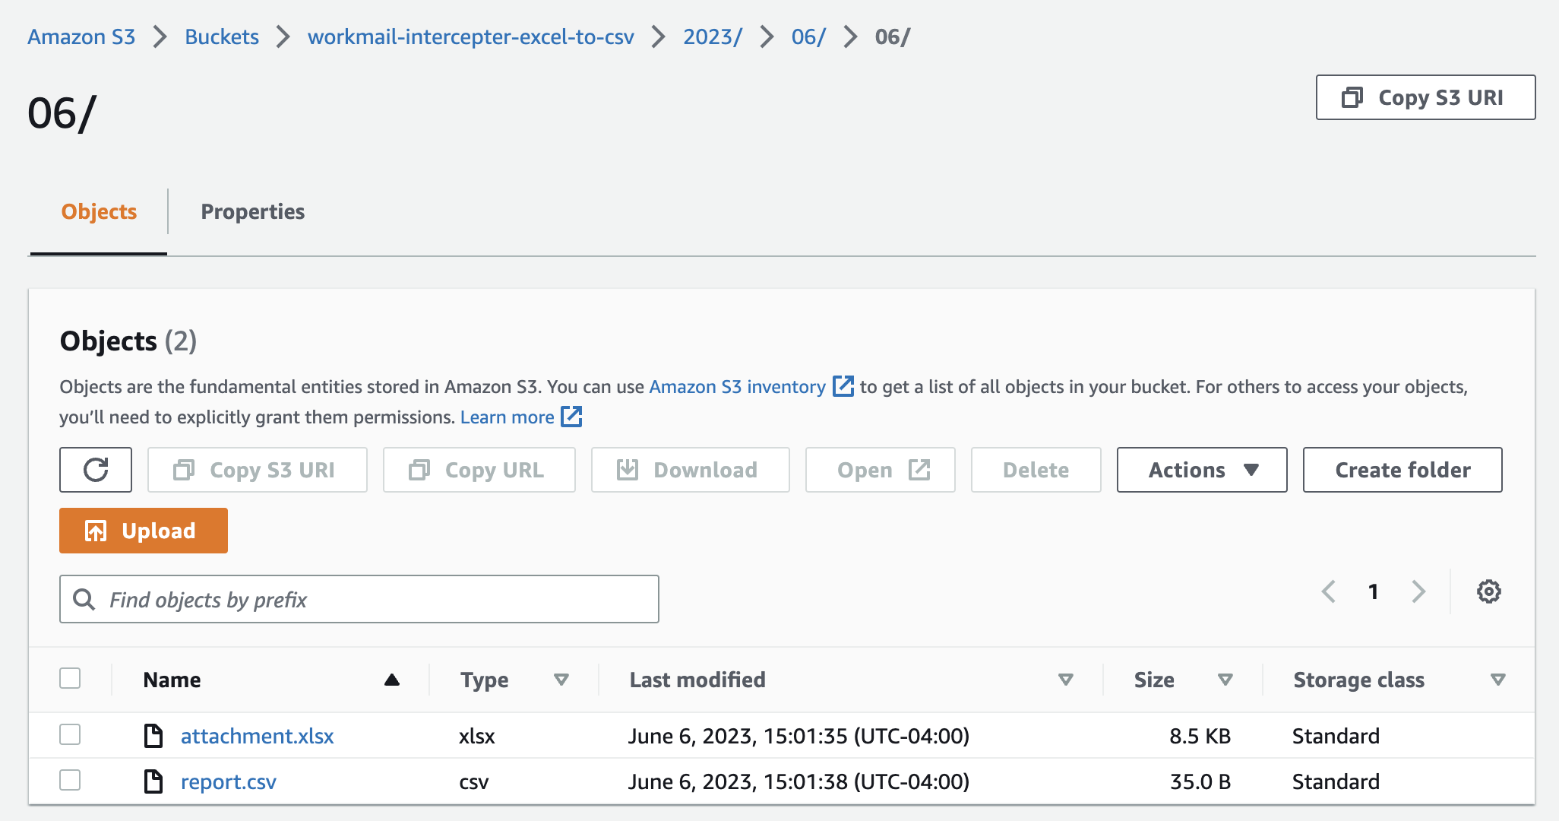The height and width of the screenshot is (821, 1559).
Task: Open table preferences gear icon
Action: (1488, 591)
